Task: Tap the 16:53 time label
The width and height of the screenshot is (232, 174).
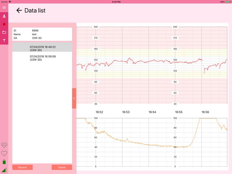Action: coord(126,112)
